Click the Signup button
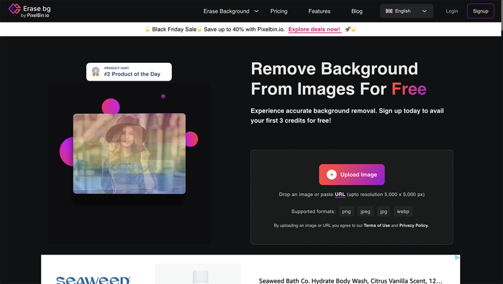This screenshot has height=284, width=503. pos(480,11)
